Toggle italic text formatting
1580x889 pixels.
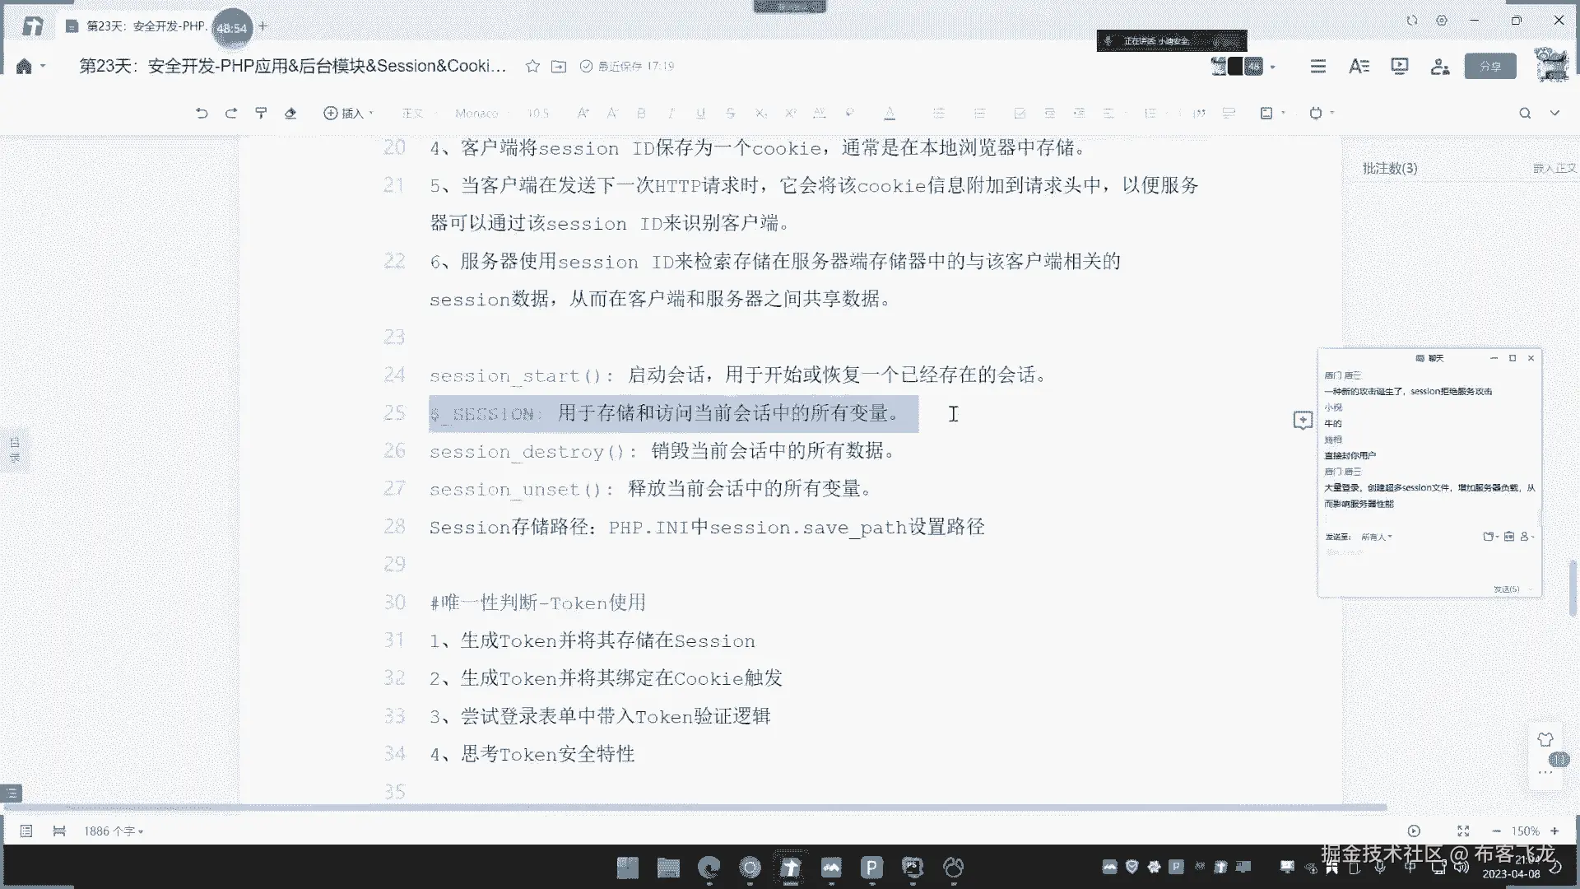pos(671,113)
